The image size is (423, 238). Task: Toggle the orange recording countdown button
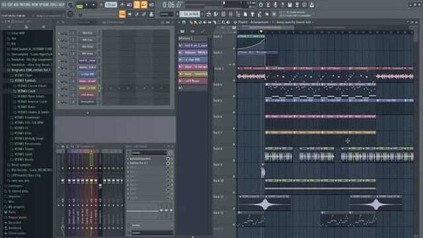(137, 5)
